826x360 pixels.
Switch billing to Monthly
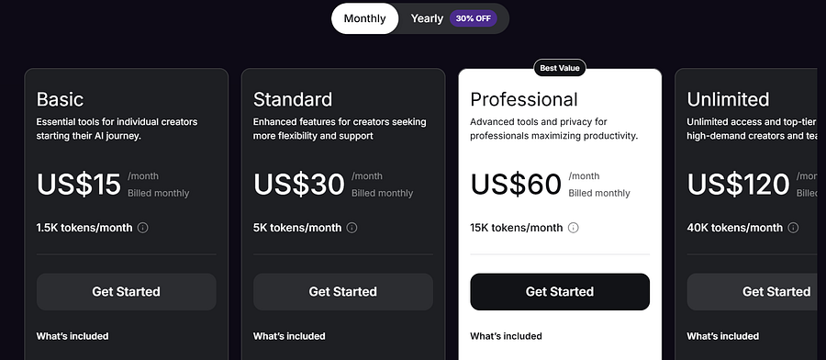tap(364, 18)
